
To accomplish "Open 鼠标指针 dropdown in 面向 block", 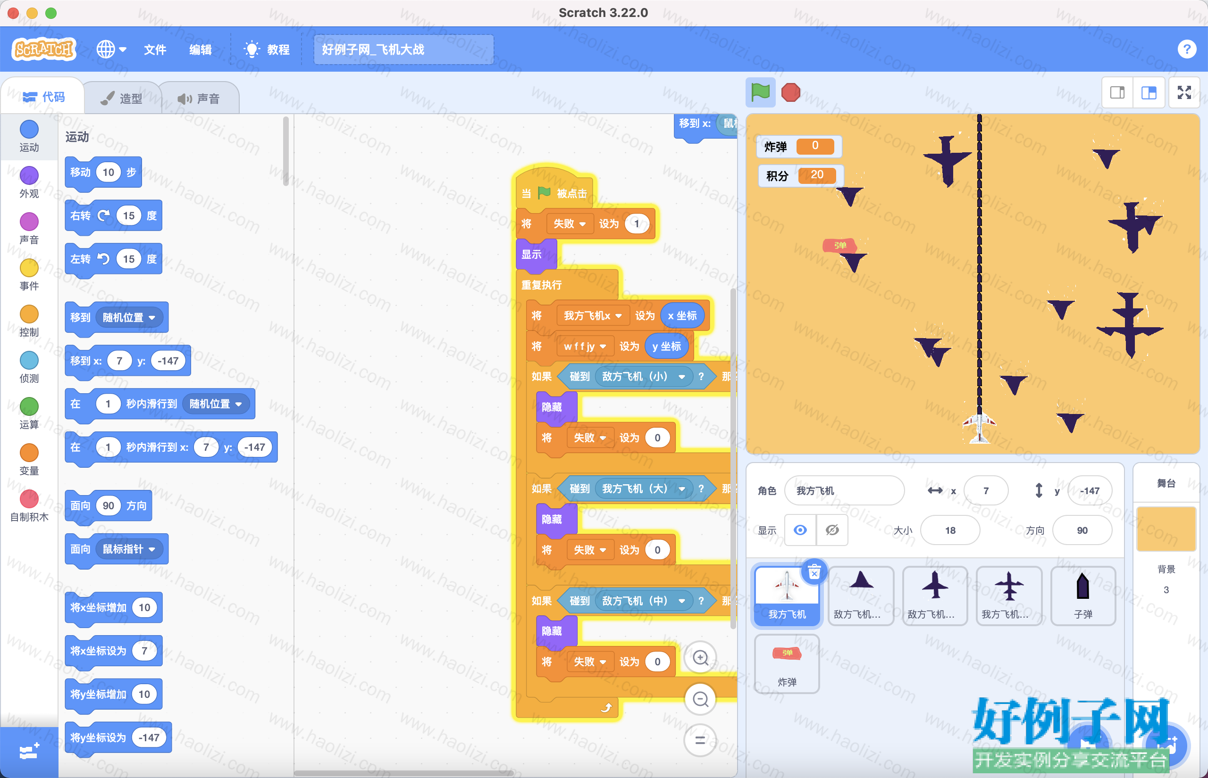I will (x=129, y=549).
